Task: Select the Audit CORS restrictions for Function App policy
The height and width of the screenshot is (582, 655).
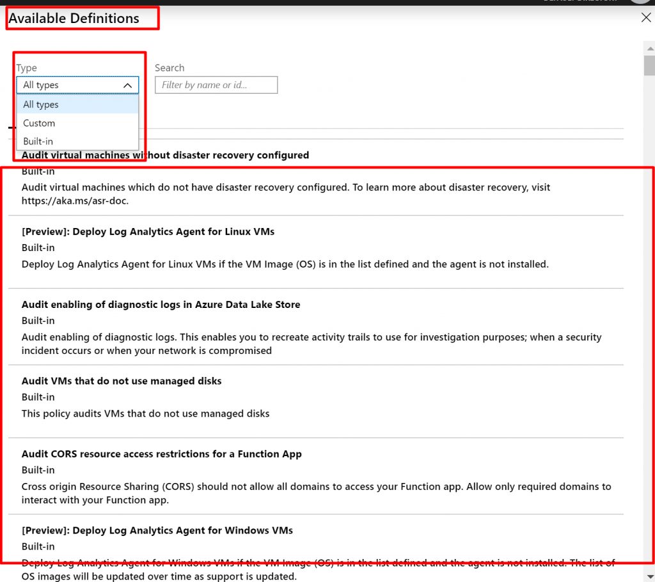Action: coord(161,454)
